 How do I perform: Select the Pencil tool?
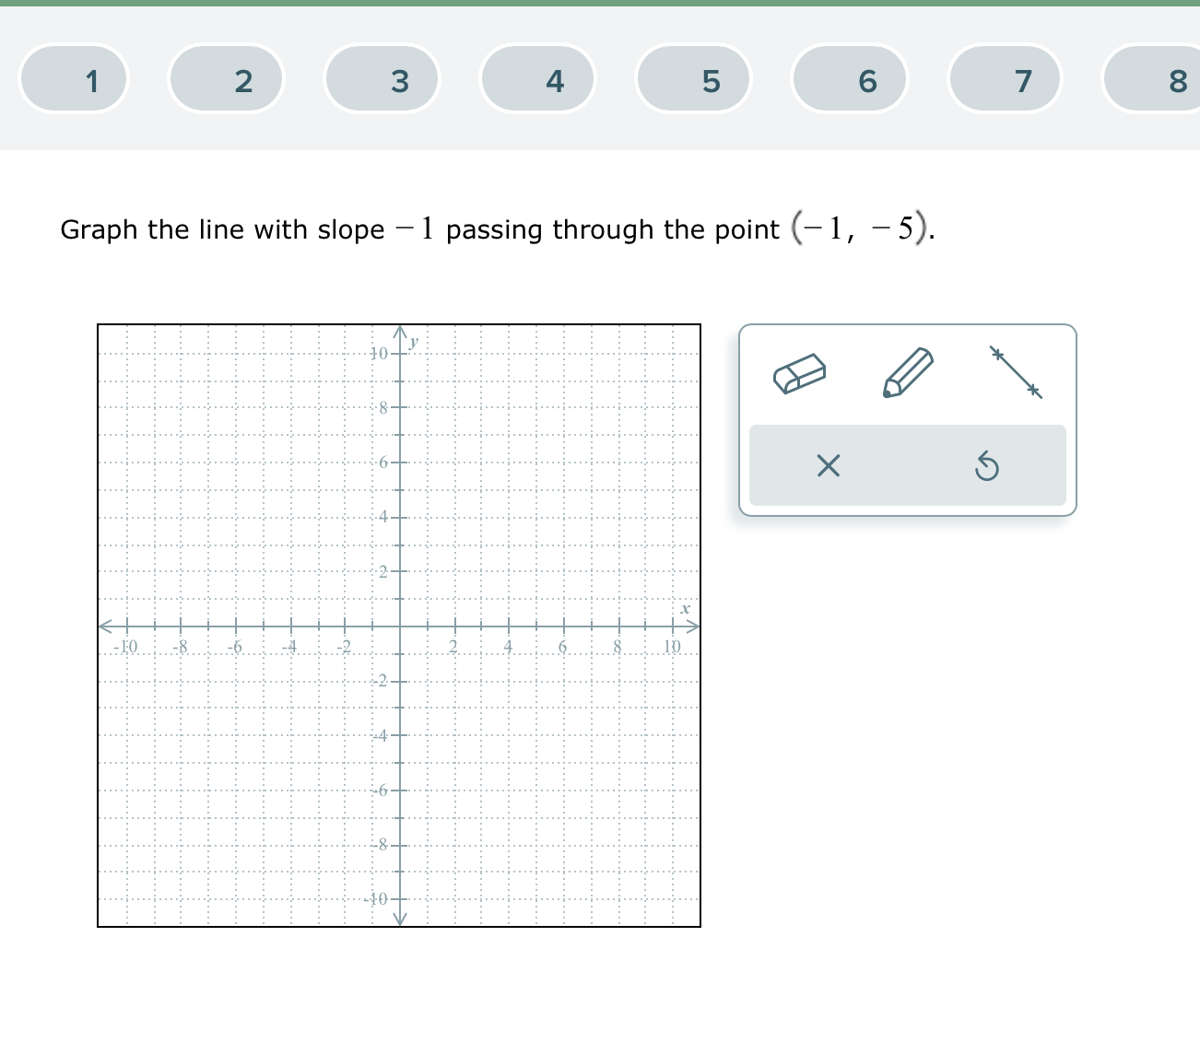coord(908,372)
